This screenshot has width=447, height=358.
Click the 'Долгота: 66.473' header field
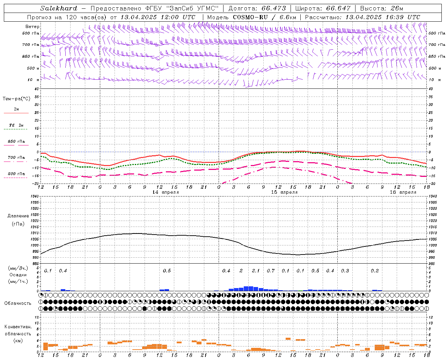click(x=257, y=8)
